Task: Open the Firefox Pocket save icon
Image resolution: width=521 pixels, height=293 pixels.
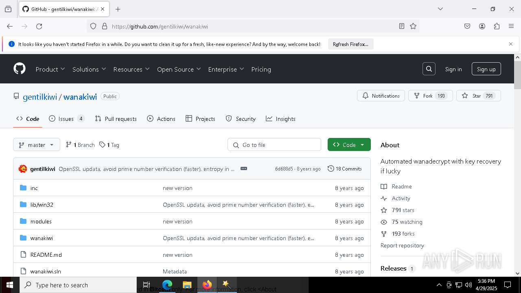Action: pyautogui.click(x=467, y=26)
